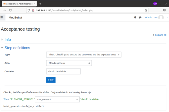This screenshot has height=112, width=169.
Task: Click the private browsing mask icon
Action: click(155, 4)
